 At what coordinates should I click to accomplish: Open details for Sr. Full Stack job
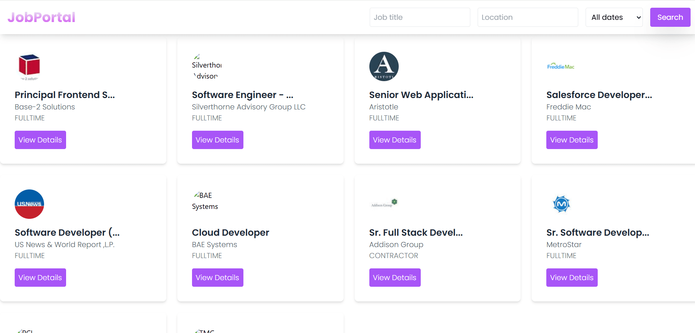click(395, 277)
